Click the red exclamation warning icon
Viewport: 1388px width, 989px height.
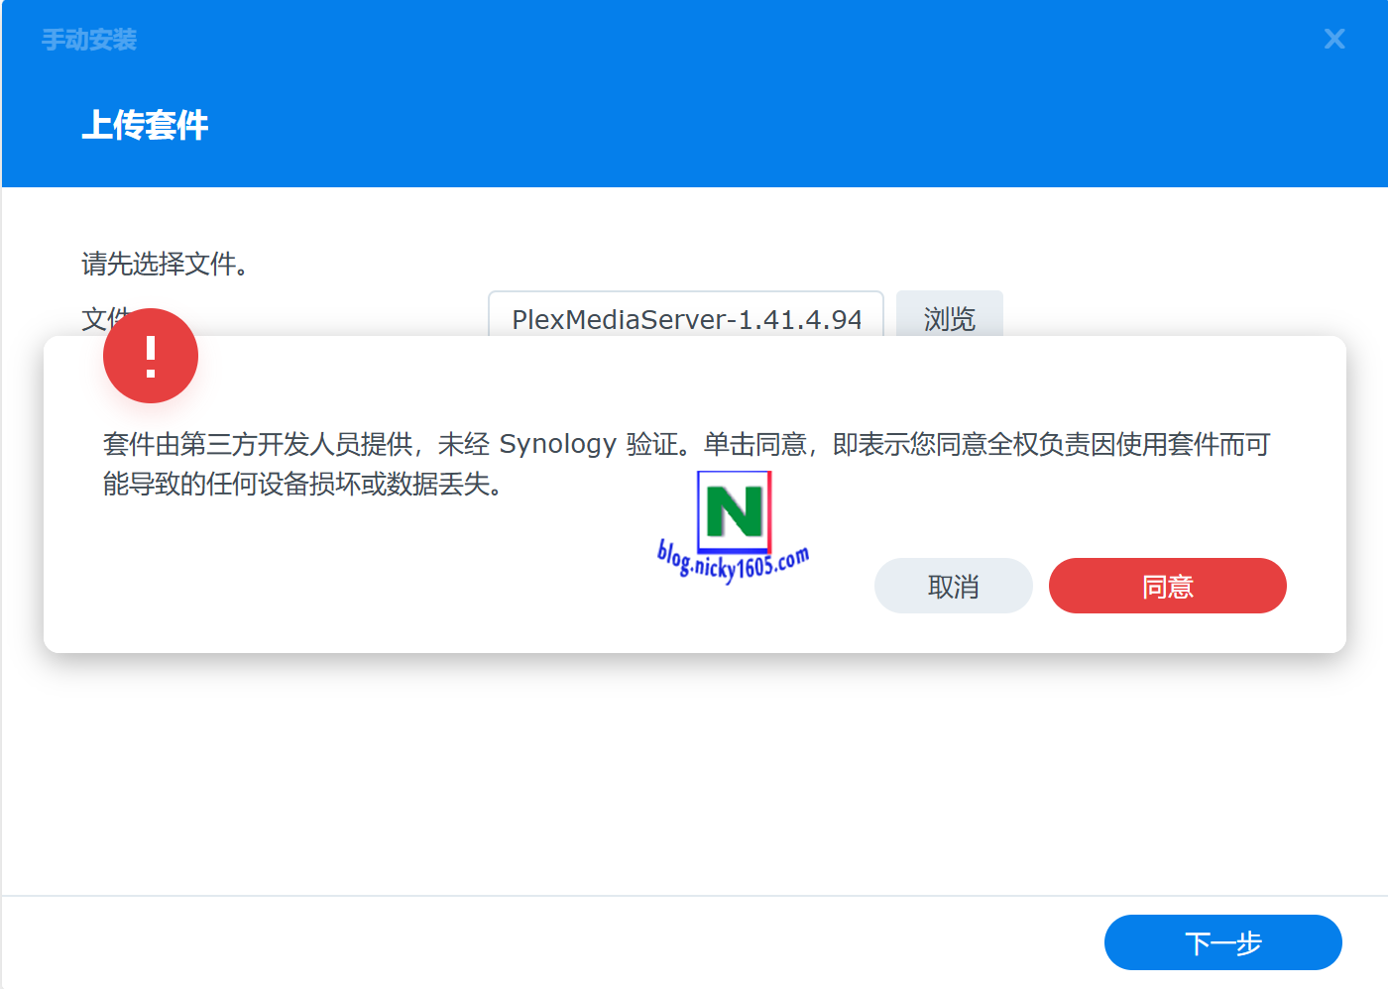point(151,356)
